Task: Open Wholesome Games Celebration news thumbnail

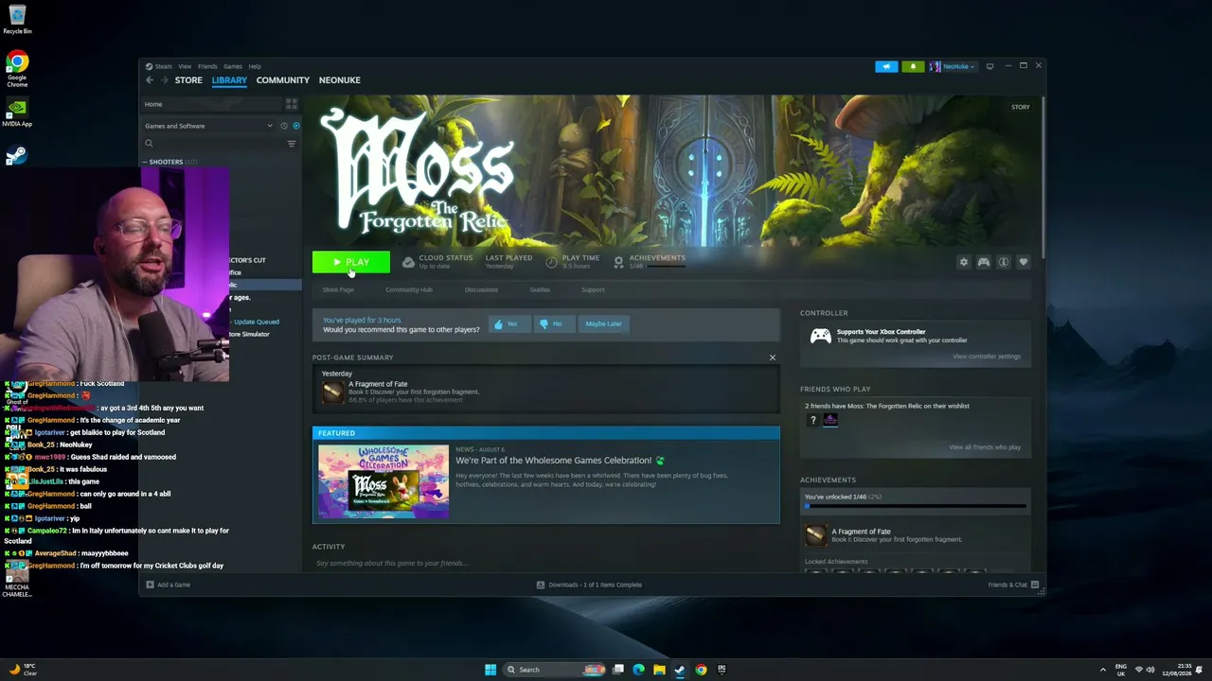Action: 383,481
